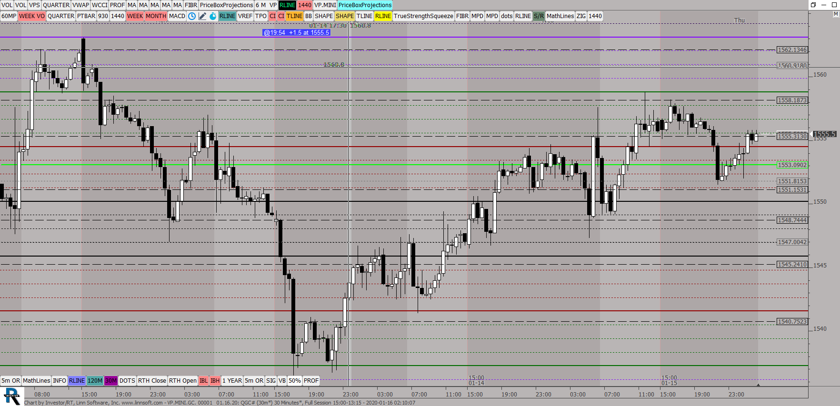Select the pencil drawing tool icon
840x406 pixels.
pos(202,16)
